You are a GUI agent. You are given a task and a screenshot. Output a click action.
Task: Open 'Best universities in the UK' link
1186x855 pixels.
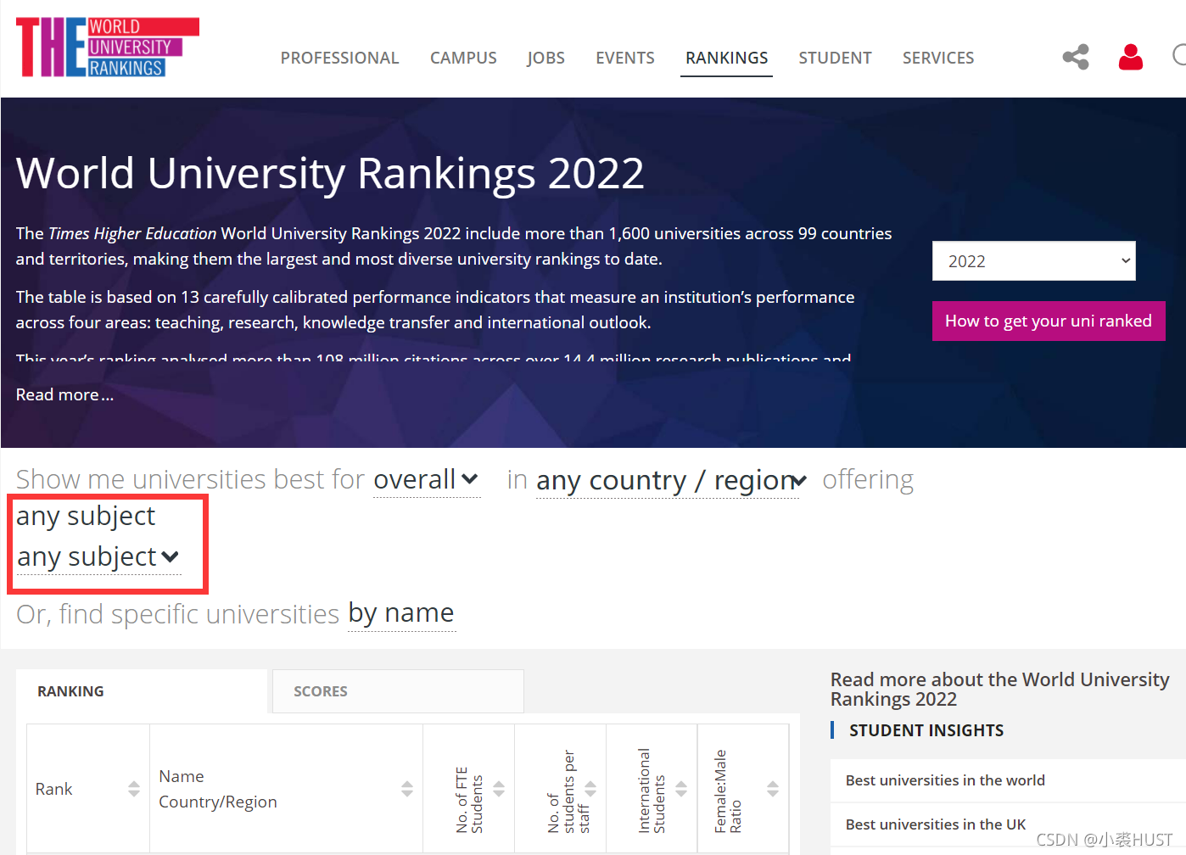(x=936, y=824)
